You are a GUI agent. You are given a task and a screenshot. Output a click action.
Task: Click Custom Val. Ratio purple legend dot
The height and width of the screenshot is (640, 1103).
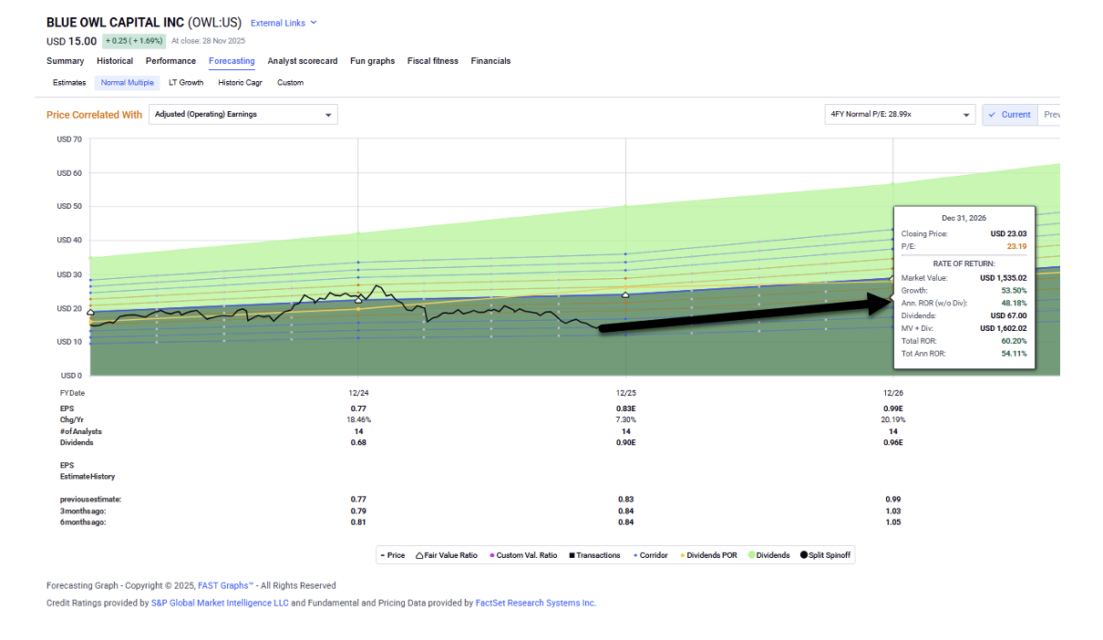coord(492,555)
